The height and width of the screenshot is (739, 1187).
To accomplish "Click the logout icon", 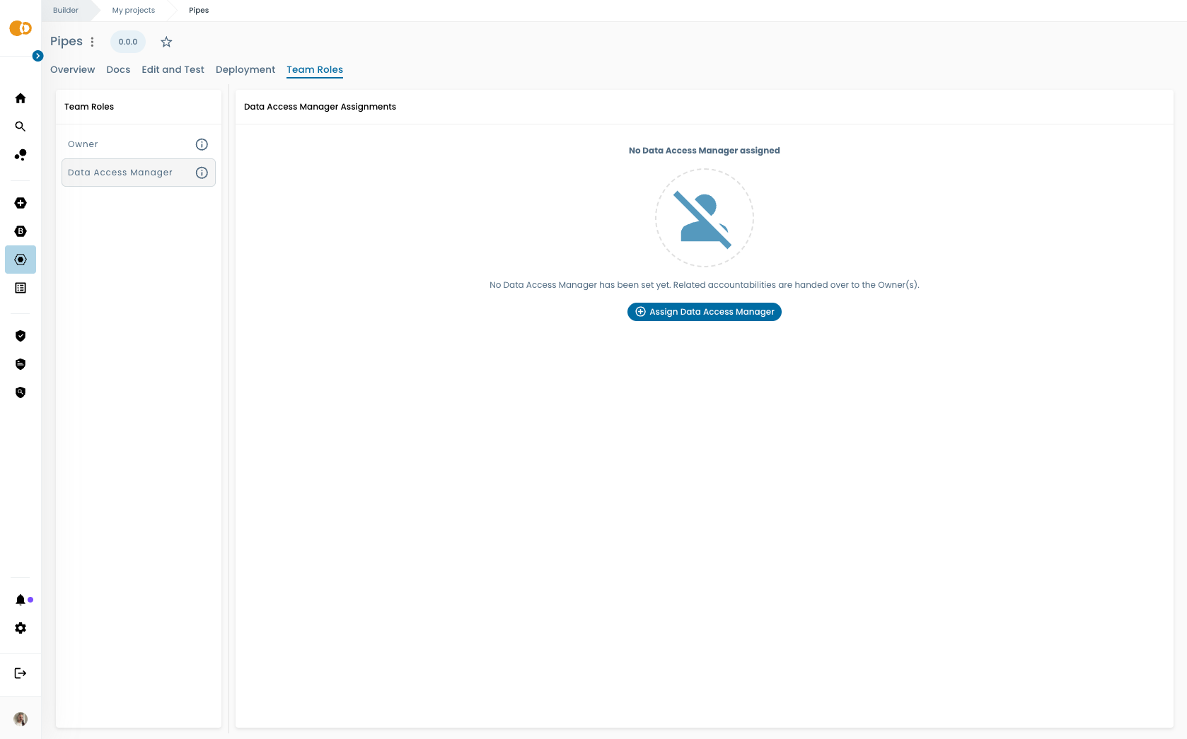I will [21, 673].
